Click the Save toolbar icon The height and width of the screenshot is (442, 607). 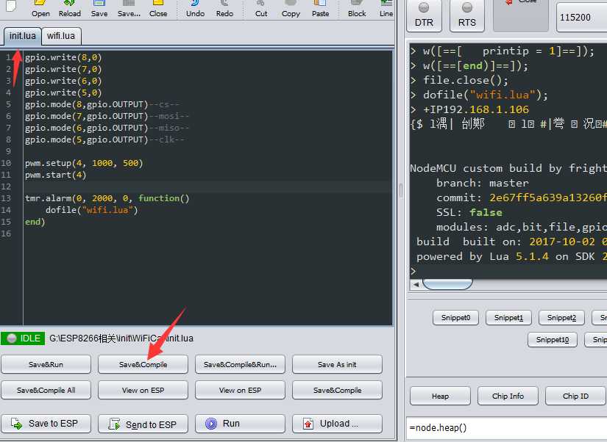pos(99,10)
